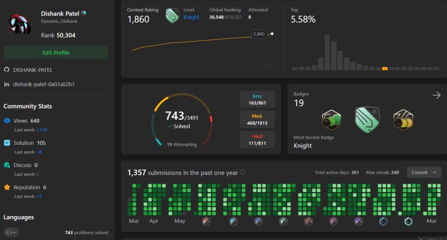Select the C++ language tag

click(x=11, y=232)
